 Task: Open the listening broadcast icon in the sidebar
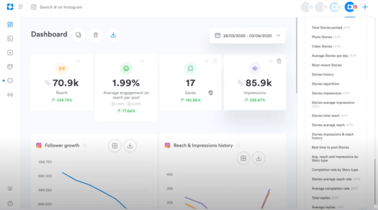[x=10, y=95]
